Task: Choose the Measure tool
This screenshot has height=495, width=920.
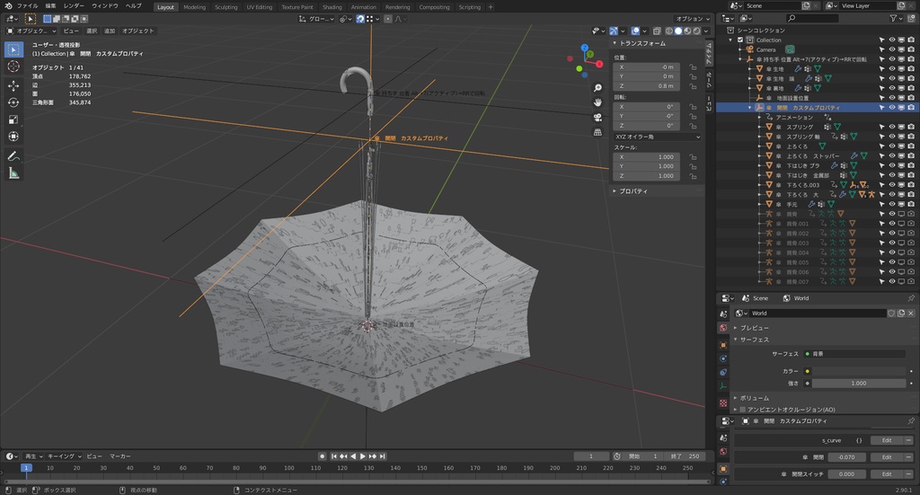Action: (13, 172)
